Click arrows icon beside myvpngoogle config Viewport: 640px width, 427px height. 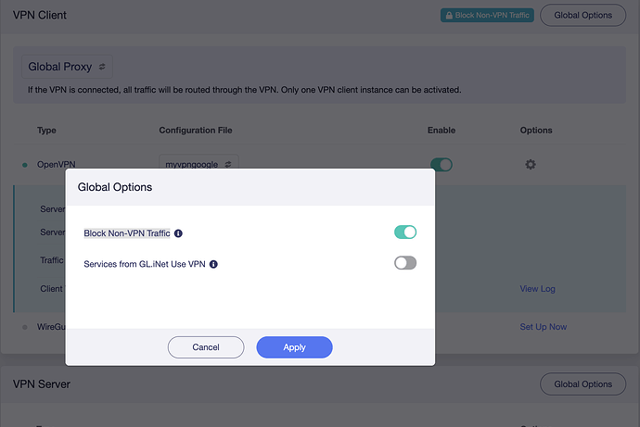(226, 164)
